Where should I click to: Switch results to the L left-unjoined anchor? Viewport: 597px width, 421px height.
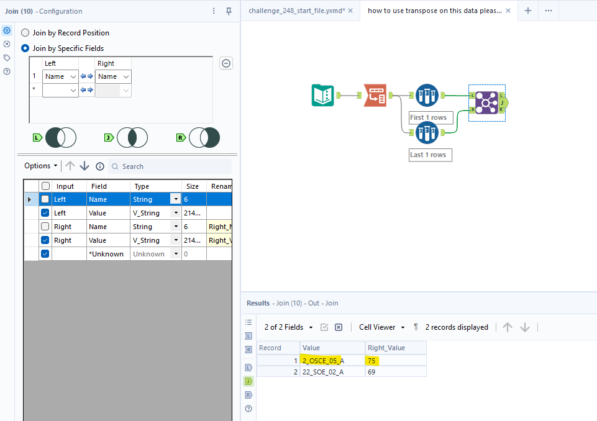click(248, 367)
